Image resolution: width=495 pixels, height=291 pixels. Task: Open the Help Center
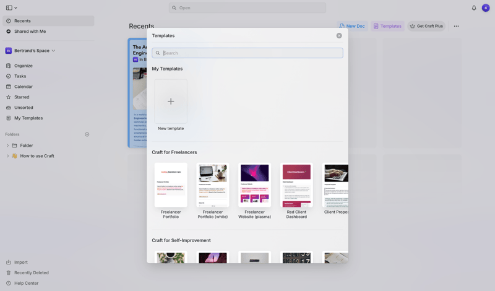point(26,283)
